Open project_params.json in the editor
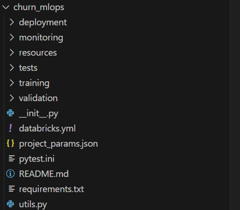The height and width of the screenshot is (210, 240). (58, 144)
